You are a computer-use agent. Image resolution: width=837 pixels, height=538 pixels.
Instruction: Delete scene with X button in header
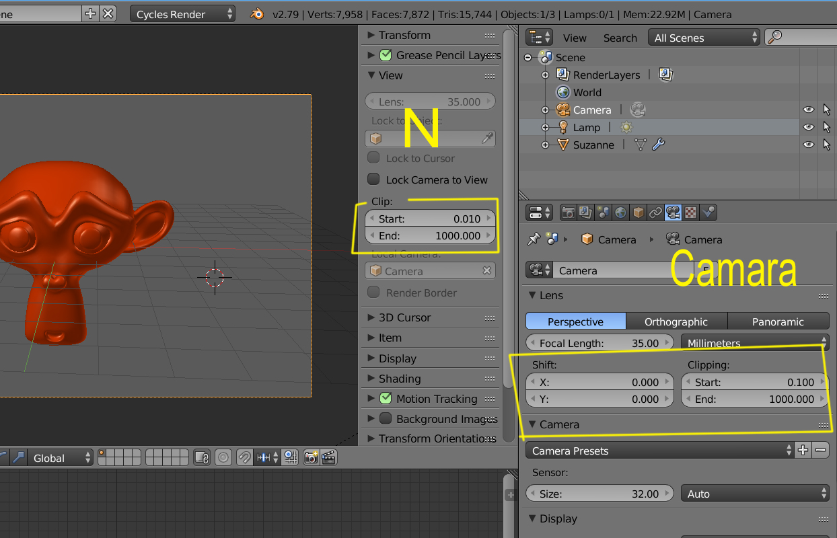tap(108, 13)
